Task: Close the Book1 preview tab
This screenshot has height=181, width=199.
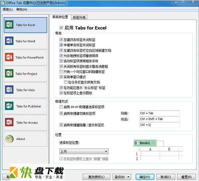Action: pos(153,143)
